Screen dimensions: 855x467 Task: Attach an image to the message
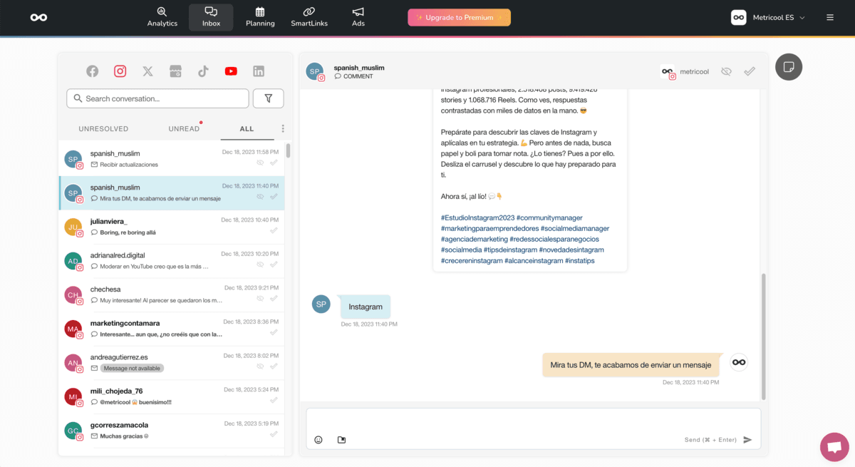[341, 439]
